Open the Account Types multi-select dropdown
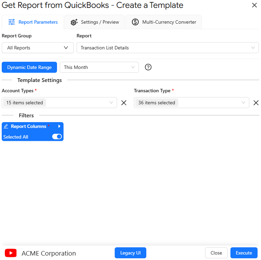The height and width of the screenshot is (260, 261). 59,103
